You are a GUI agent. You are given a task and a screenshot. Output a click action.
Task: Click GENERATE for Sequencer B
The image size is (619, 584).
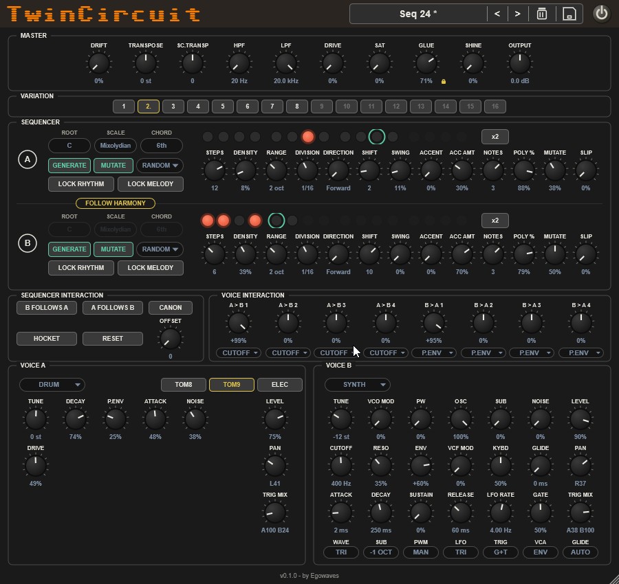pyautogui.click(x=69, y=249)
